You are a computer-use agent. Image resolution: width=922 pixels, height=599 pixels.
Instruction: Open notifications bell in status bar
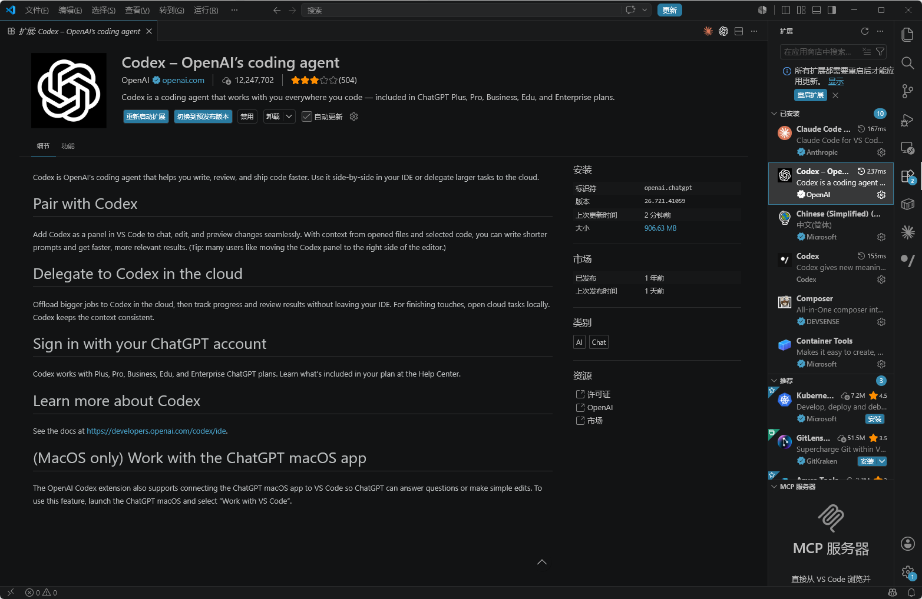(x=911, y=593)
